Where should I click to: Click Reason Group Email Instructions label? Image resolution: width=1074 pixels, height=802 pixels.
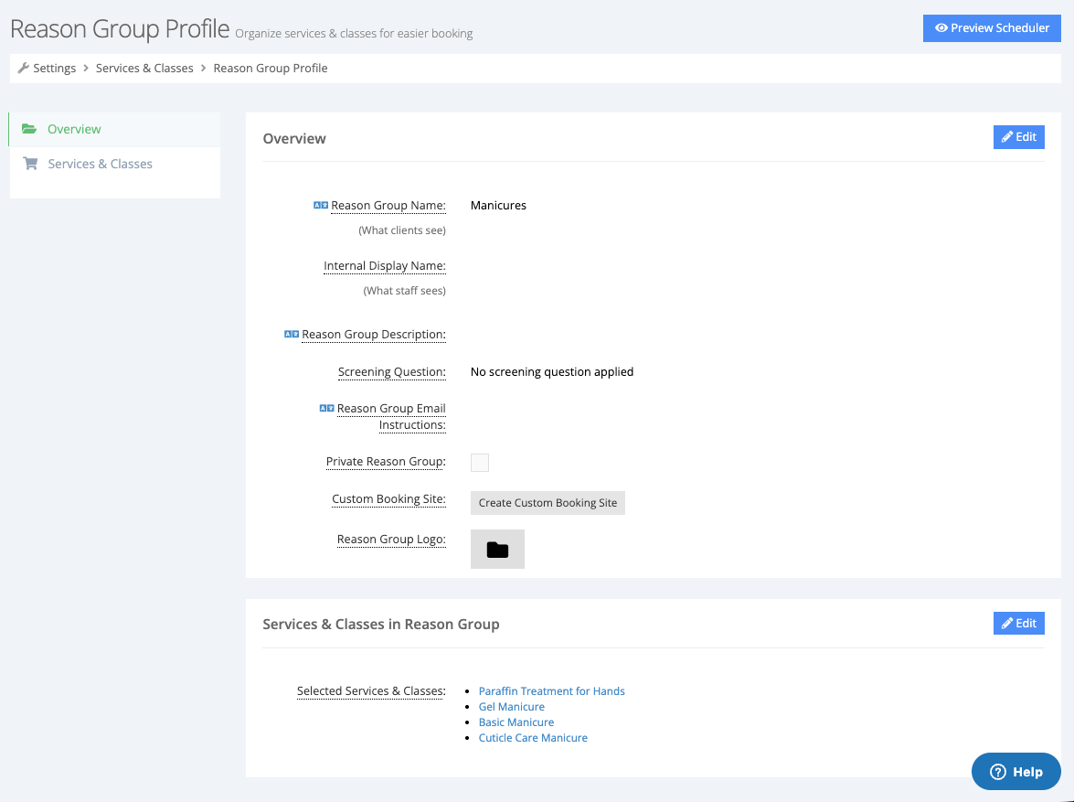tap(391, 417)
